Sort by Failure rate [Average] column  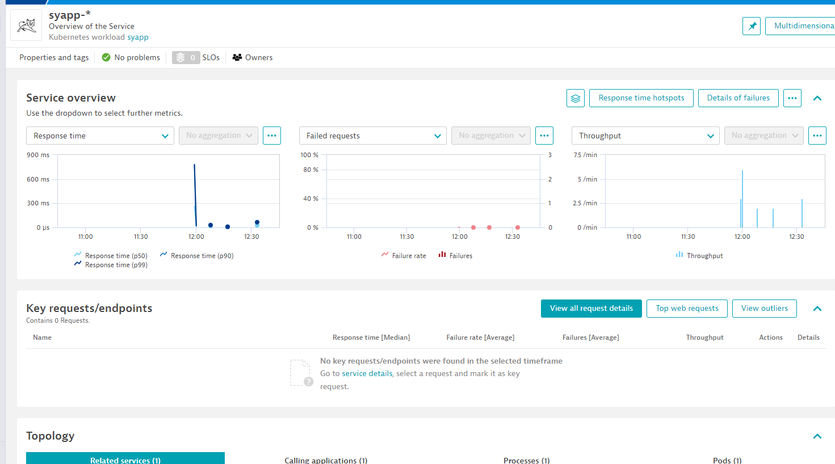point(480,338)
